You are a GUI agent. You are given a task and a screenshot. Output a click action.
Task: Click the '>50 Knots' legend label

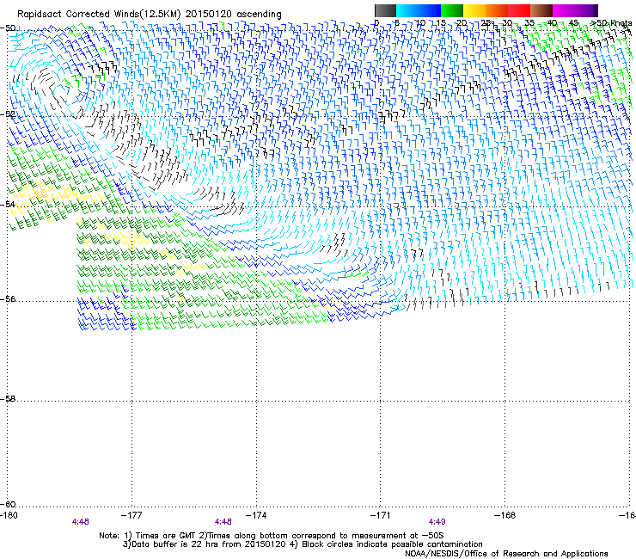coord(611,23)
